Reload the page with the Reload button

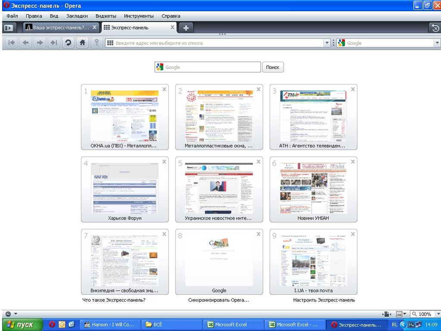click(x=68, y=43)
